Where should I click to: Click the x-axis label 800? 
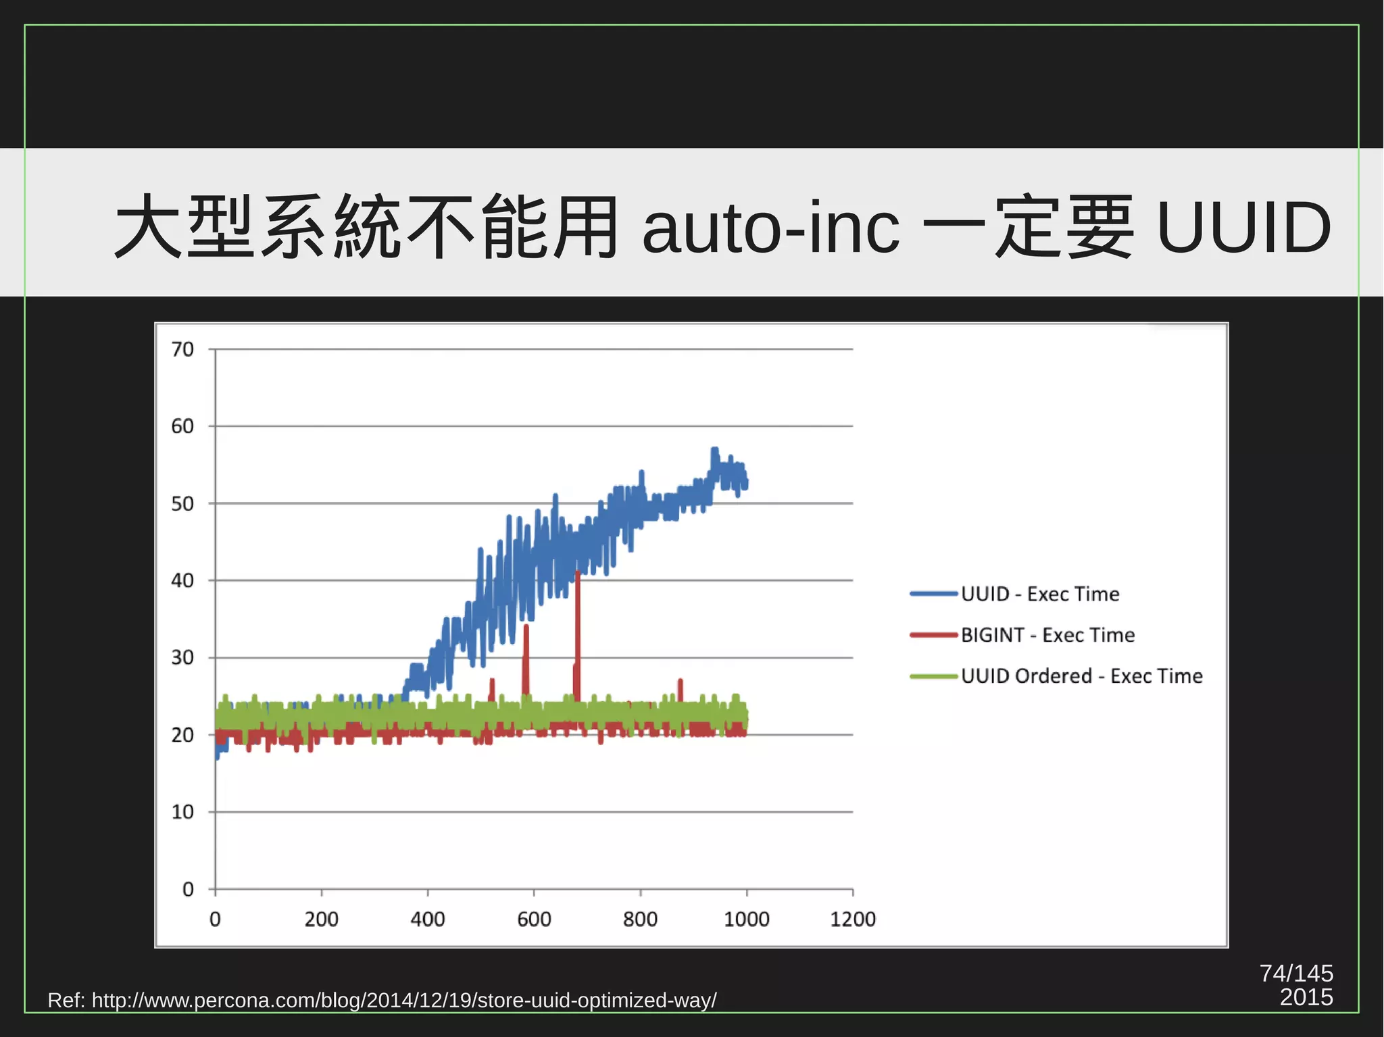[641, 919]
